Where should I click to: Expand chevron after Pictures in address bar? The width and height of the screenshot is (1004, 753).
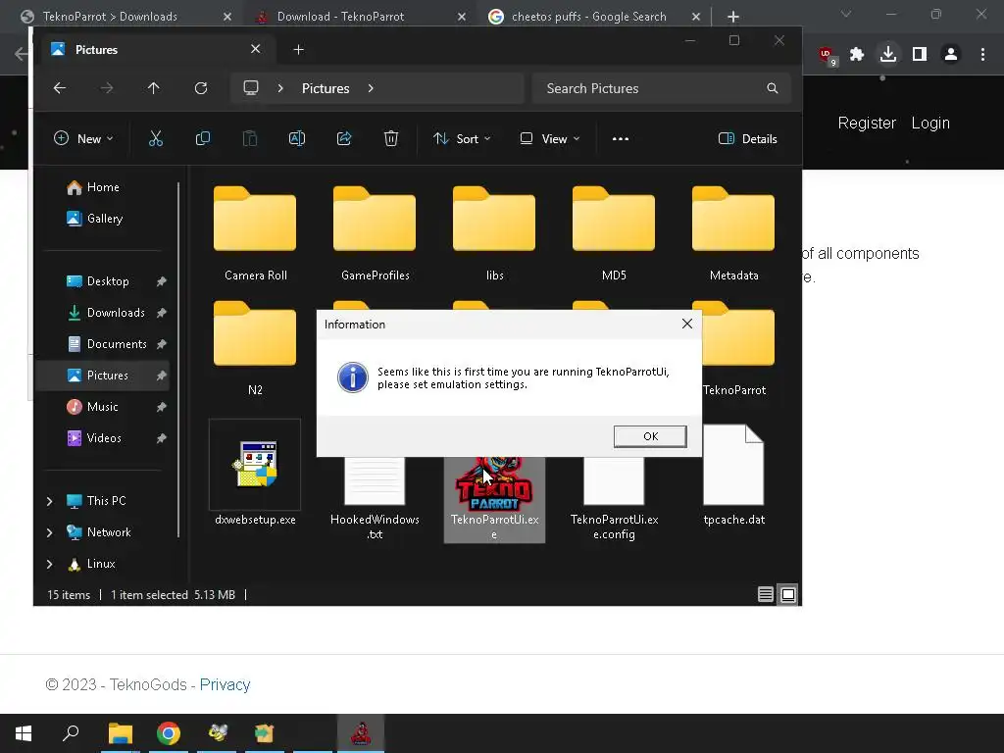point(371,88)
